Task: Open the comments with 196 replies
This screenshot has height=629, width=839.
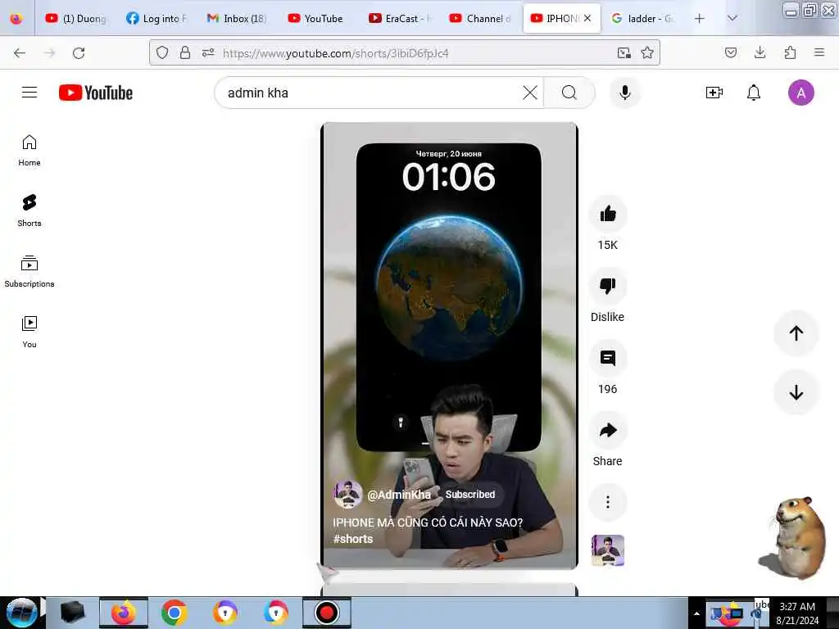Action: click(607, 359)
